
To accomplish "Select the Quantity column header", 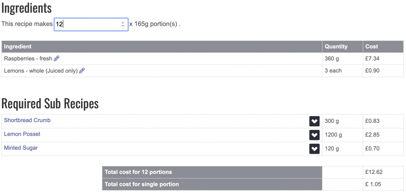I will (x=342, y=47).
